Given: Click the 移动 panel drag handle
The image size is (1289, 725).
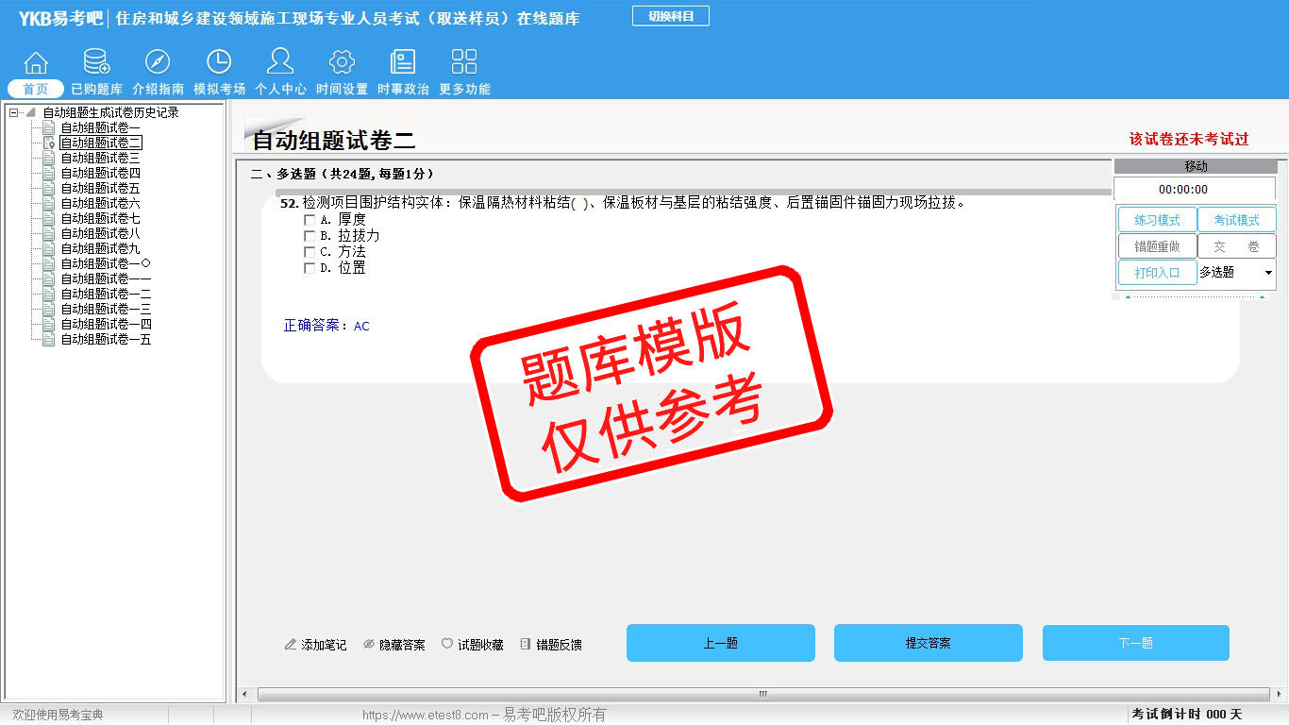Looking at the screenshot, I should click(1196, 166).
